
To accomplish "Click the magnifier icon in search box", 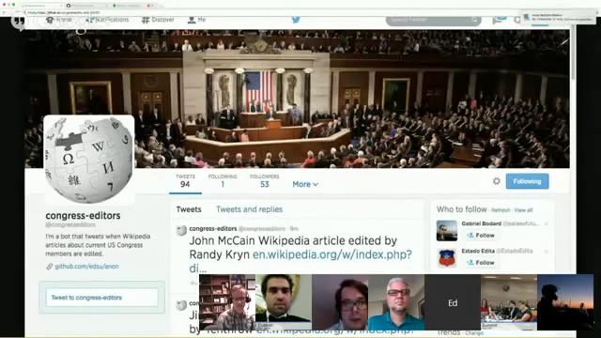I will click(x=474, y=20).
